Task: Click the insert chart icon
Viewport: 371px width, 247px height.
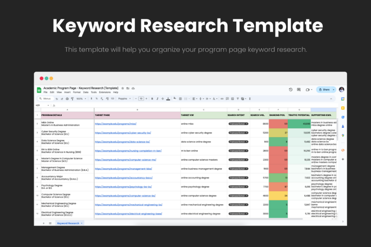Action: (232, 99)
